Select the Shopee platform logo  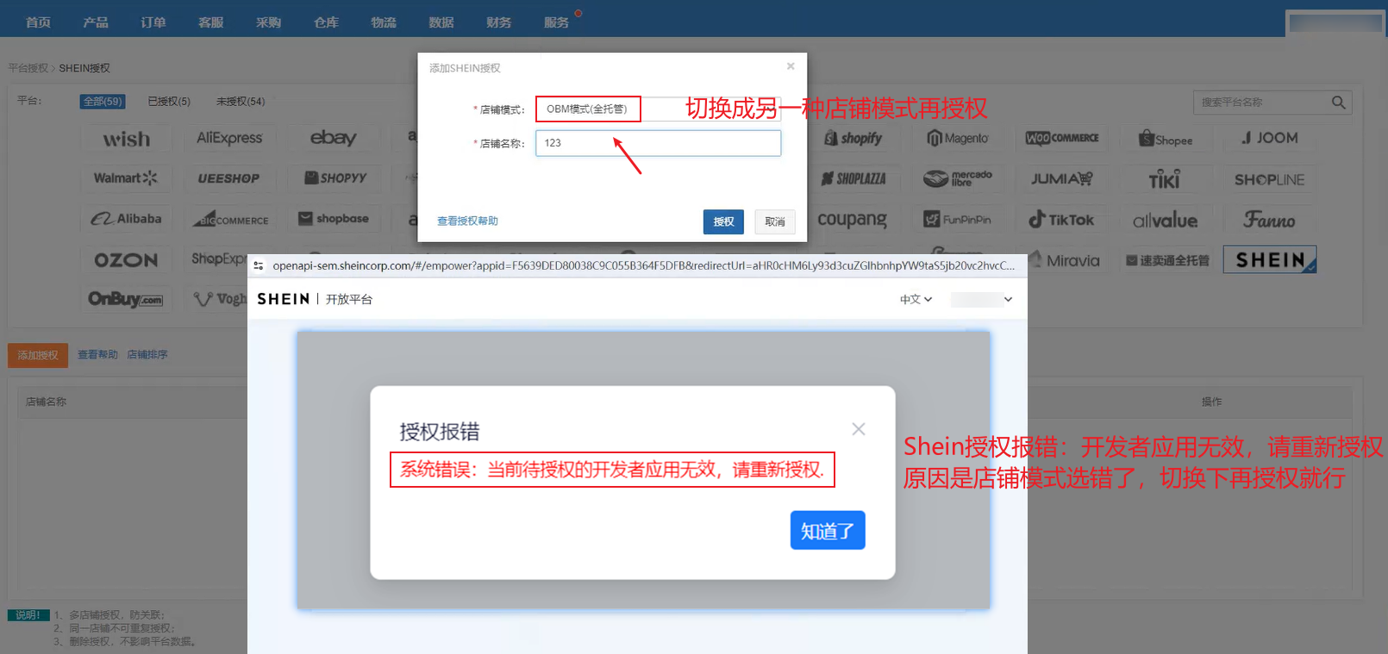pyautogui.click(x=1166, y=139)
